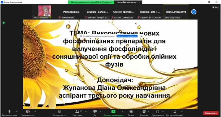Image resolution: width=221 pixels, height=117 pixels.
Task: Select Бабенко Валерій participant tile
Action: tap(97, 12)
